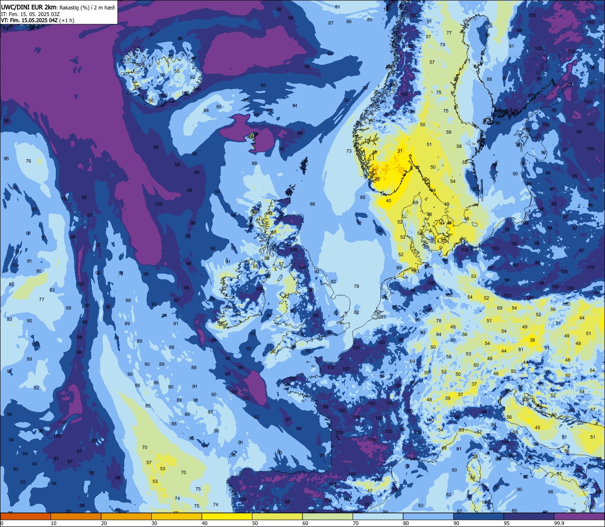The width and height of the screenshot is (605, 527).
Task: Click the 40–50 bright yellow legend swatch
Action: click(x=227, y=517)
